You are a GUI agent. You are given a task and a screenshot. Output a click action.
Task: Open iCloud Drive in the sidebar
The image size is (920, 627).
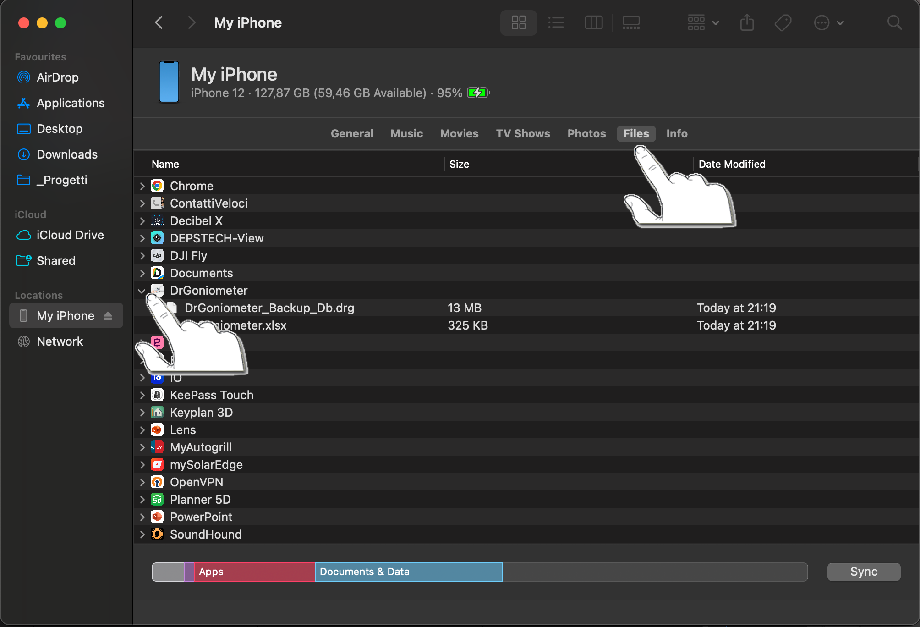(70, 235)
